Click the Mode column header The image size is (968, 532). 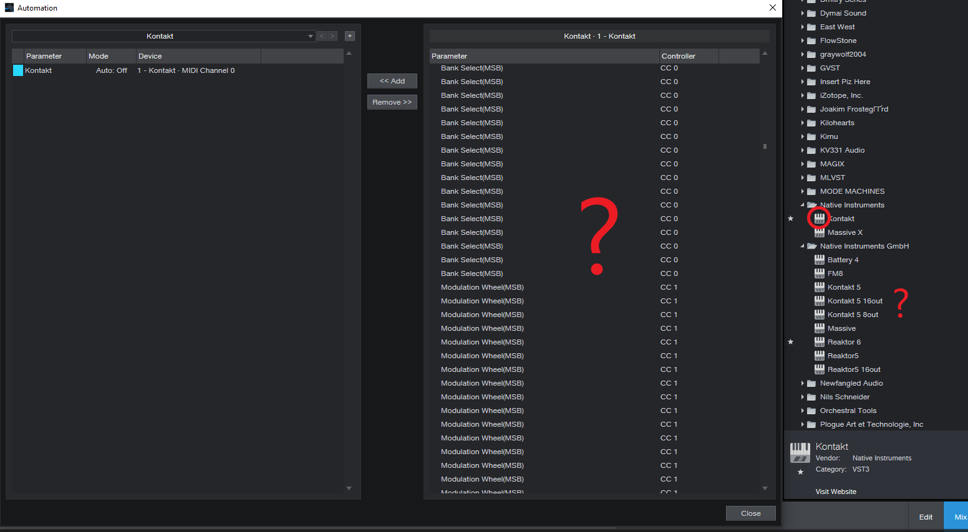pos(111,56)
